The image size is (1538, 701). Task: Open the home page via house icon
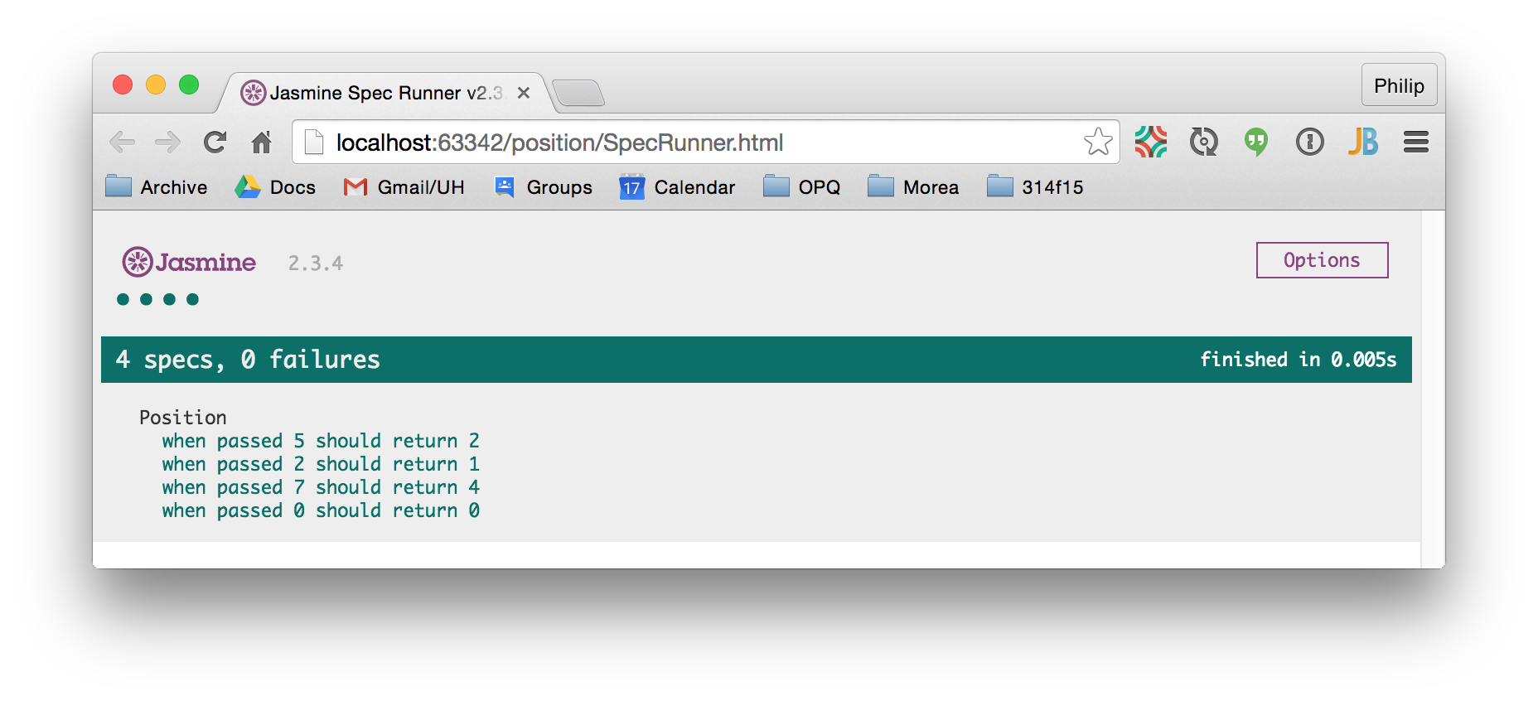(x=262, y=143)
